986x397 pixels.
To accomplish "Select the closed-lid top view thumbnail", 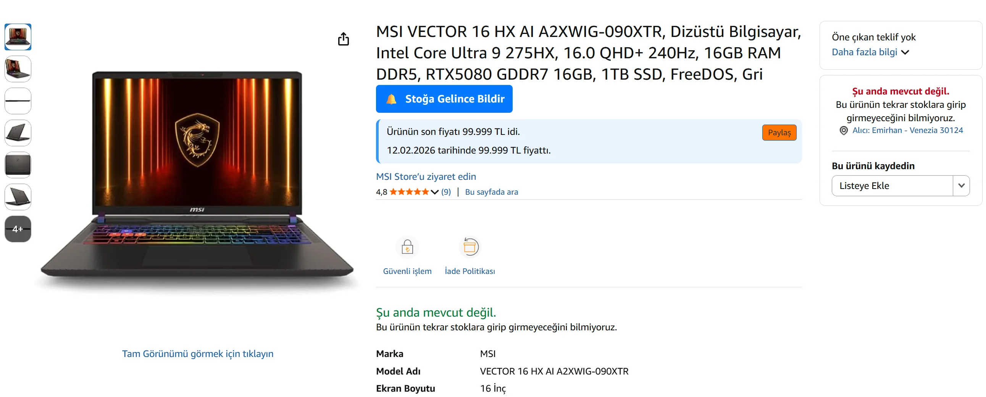I will point(18,165).
